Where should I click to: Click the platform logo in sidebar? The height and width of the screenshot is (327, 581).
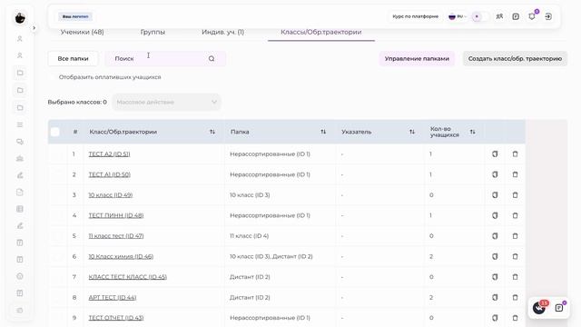coord(20,17)
